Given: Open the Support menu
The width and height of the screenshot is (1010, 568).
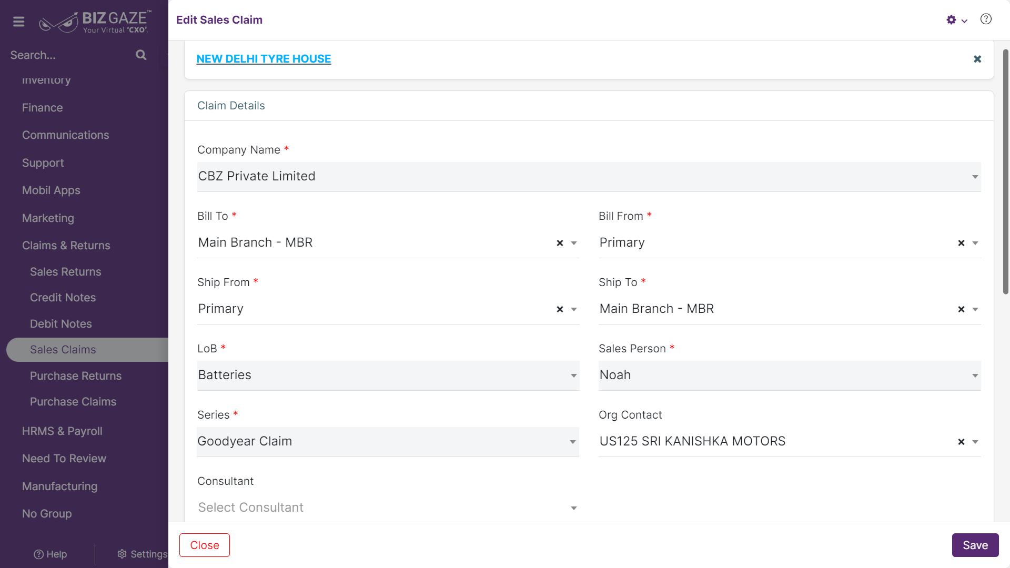Looking at the screenshot, I should coord(43,163).
